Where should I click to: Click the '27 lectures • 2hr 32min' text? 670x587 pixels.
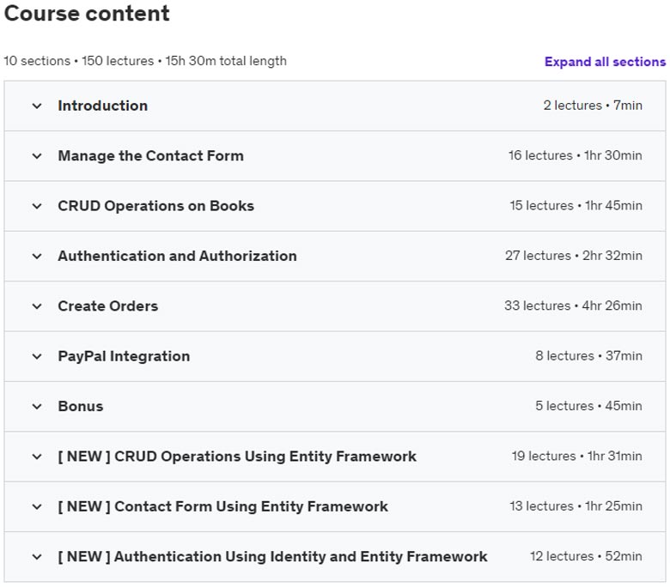[574, 255]
